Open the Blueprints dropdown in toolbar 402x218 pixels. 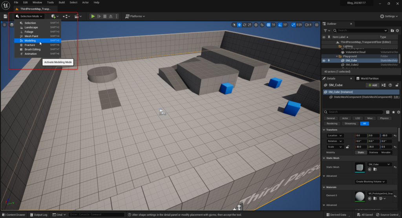[x=66, y=16]
